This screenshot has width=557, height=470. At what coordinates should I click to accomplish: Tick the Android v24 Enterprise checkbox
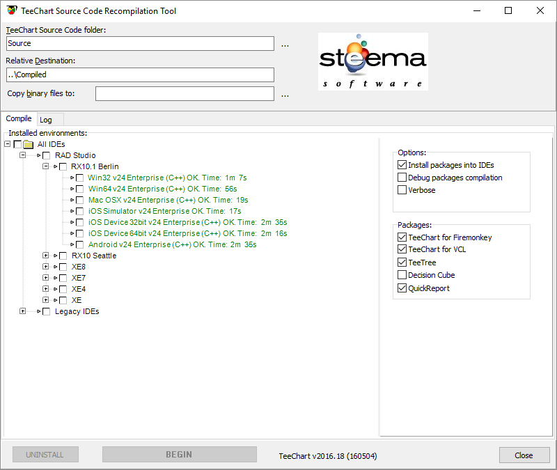click(80, 245)
